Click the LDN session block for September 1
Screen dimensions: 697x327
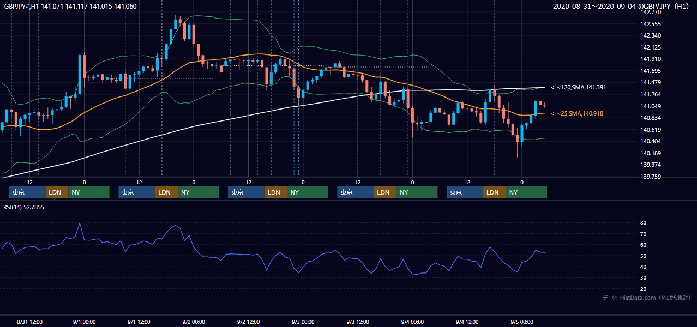166,192
